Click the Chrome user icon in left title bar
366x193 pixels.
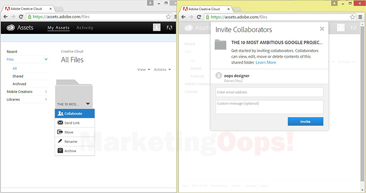[x=151, y=3]
